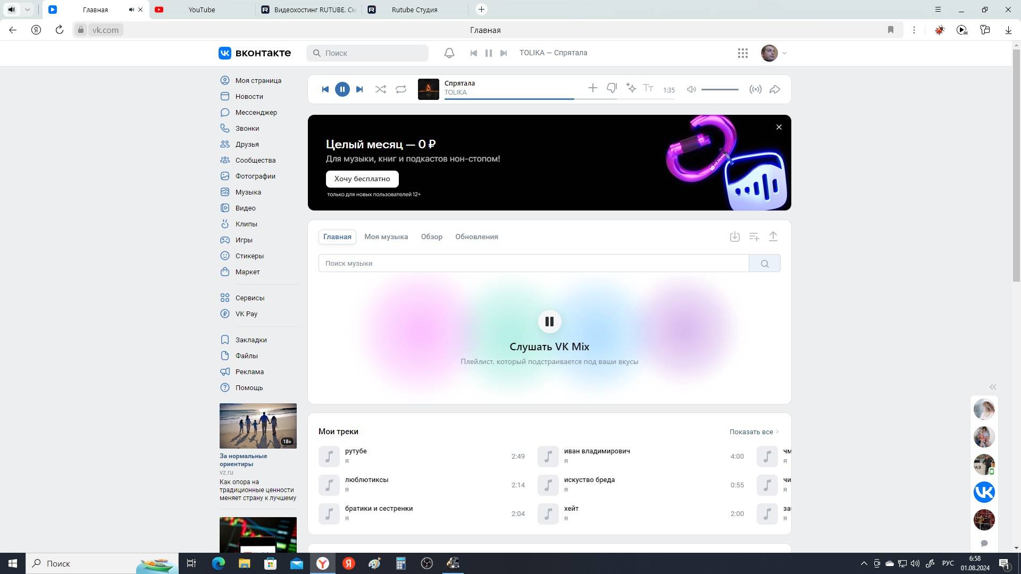This screenshot has width=1021, height=574.
Task: Play the track рутубе
Action: [x=422, y=456]
